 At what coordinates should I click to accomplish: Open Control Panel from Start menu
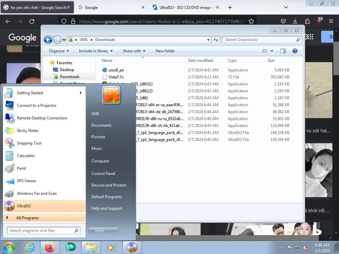(103, 174)
